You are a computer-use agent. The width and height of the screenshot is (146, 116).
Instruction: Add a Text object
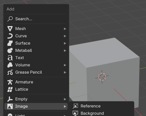coord(36,58)
